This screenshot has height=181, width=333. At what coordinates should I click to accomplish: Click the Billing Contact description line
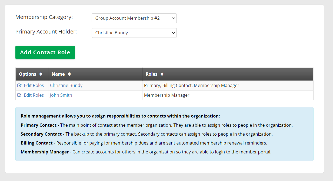click(144, 143)
